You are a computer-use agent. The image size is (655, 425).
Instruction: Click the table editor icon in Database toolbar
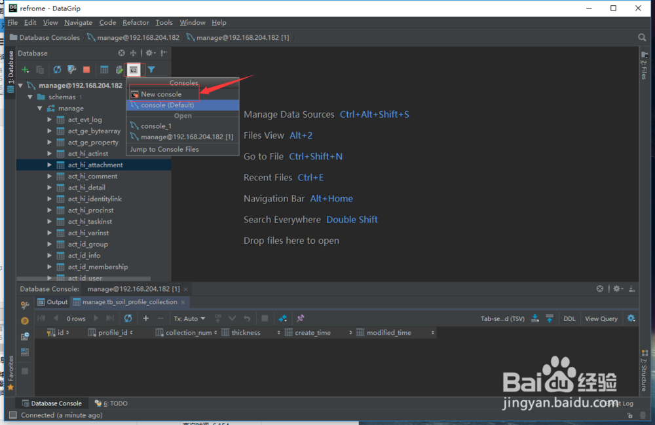pos(104,70)
